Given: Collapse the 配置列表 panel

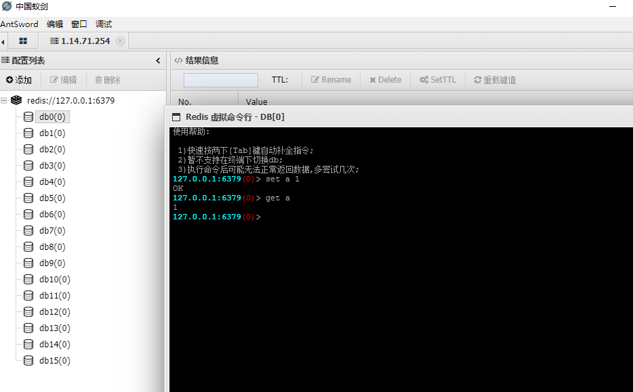Looking at the screenshot, I should [x=158, y=60].
